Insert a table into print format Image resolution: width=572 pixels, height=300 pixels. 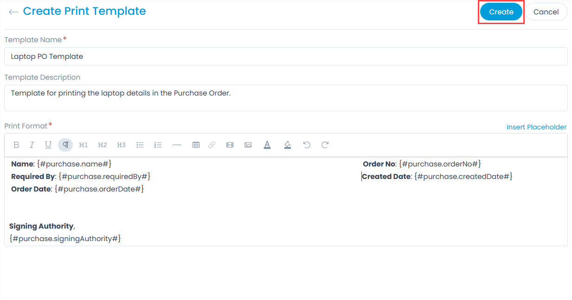point(196,145)
